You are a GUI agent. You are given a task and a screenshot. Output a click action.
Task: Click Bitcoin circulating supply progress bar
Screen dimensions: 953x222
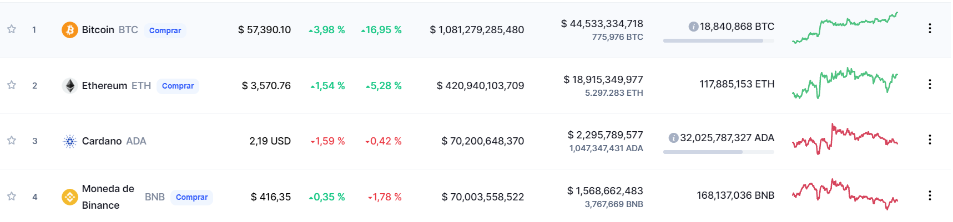[718, 40]
